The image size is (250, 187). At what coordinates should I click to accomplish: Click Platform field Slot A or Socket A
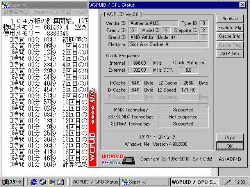(168, 44)
